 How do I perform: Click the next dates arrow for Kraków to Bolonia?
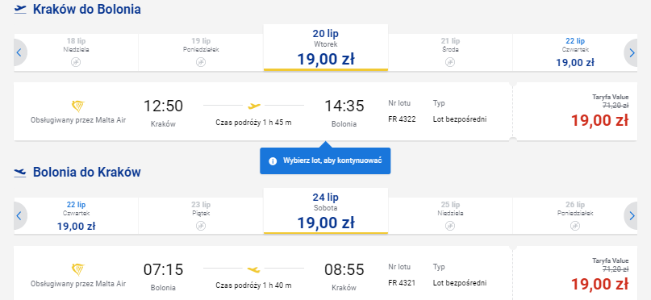pyautogui.click(x=632, y=52)
